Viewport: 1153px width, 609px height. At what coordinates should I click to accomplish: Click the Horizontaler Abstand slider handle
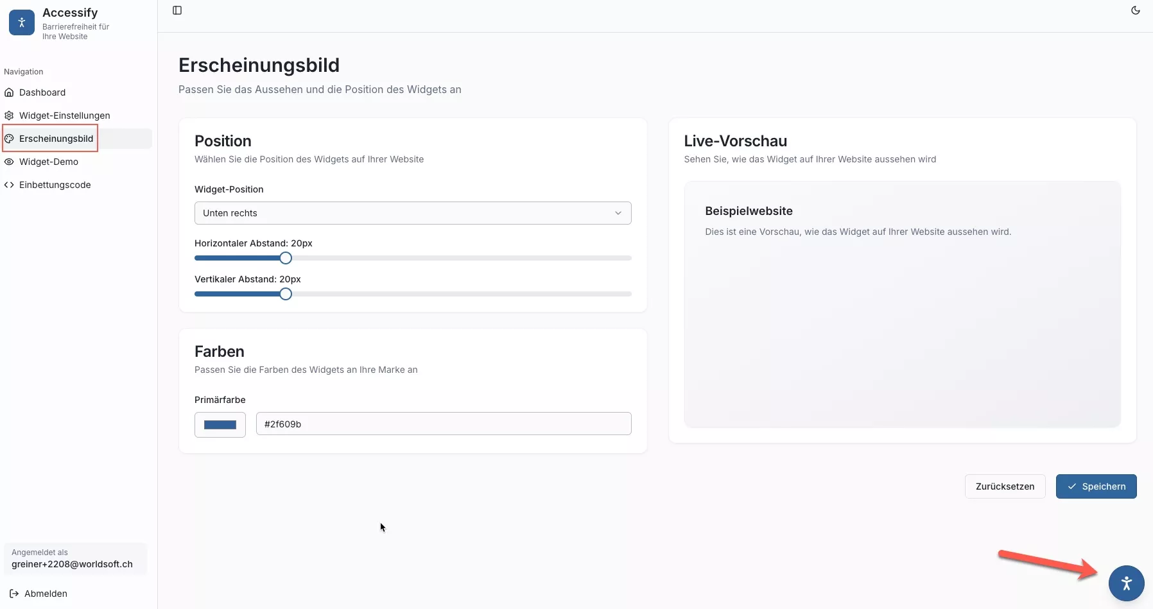(286, 258)
